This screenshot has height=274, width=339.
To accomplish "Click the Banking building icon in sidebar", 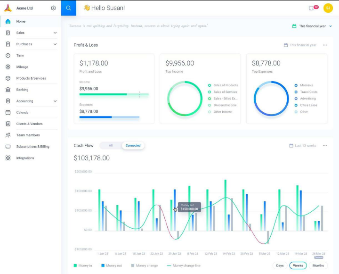I will (8, 90).
